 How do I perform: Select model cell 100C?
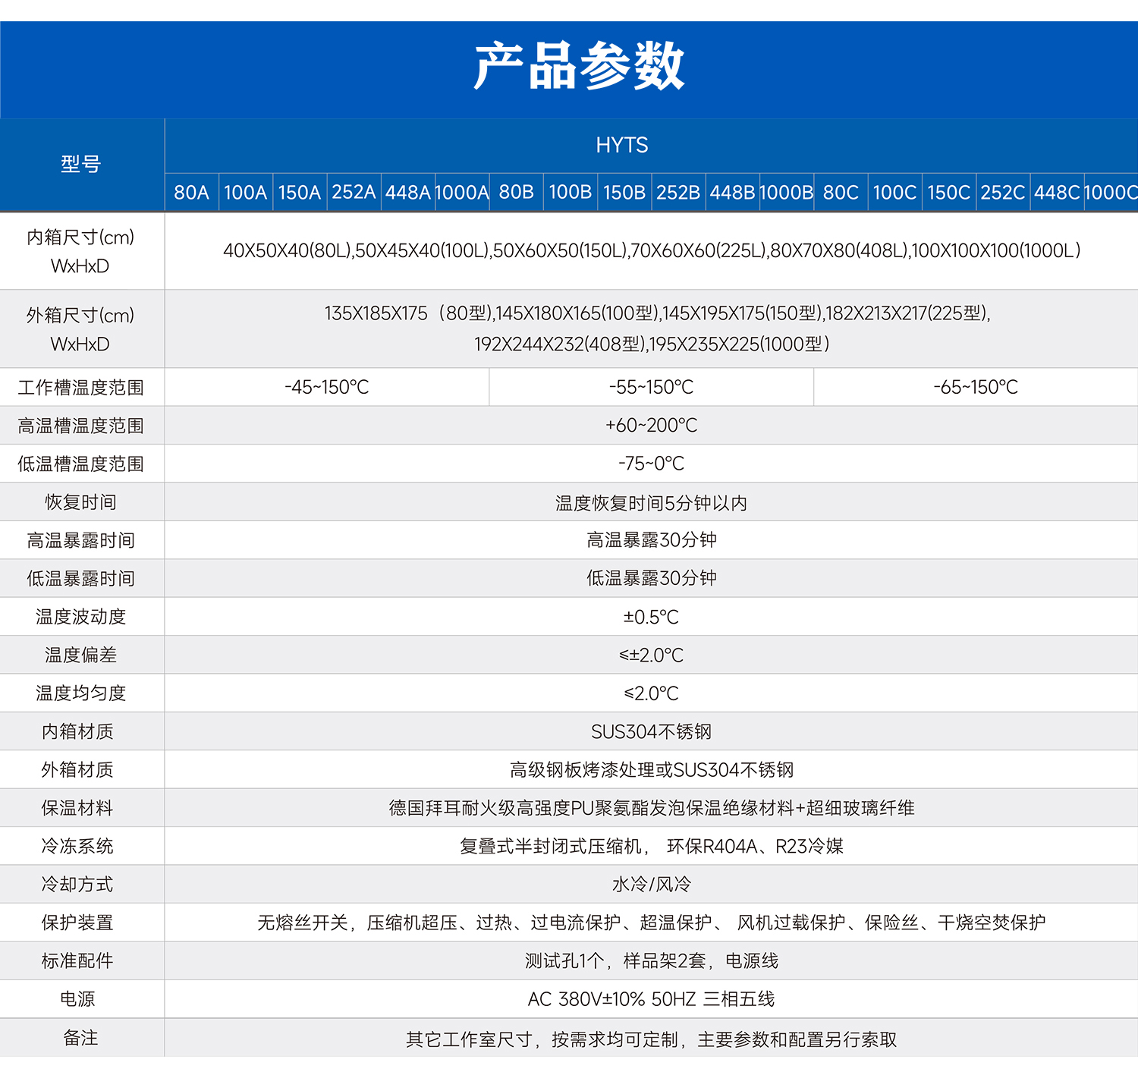[894, 192]
